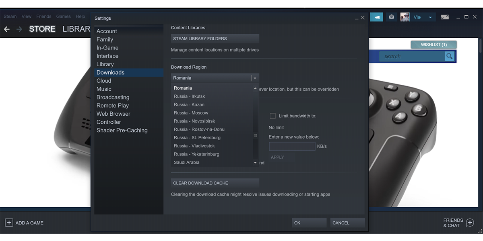This screenshot has height=241, width=483.
Task: Enable the Limit bandwidth checkbox
Action: coord(272,116)
